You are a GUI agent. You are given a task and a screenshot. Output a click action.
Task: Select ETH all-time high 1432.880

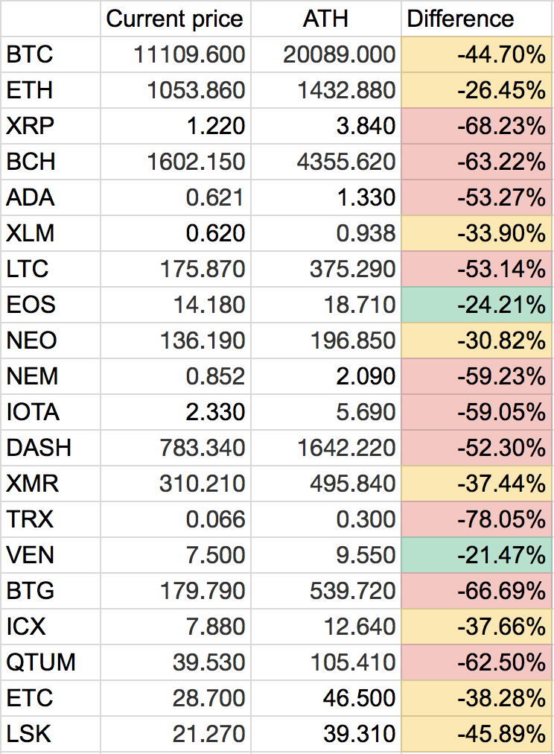[x=339, y=90]
